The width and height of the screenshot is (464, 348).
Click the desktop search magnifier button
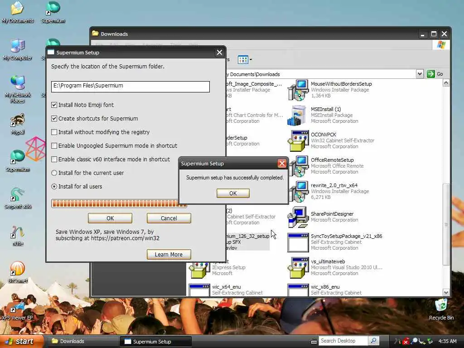pyautogui.click(x=373, y=341)
